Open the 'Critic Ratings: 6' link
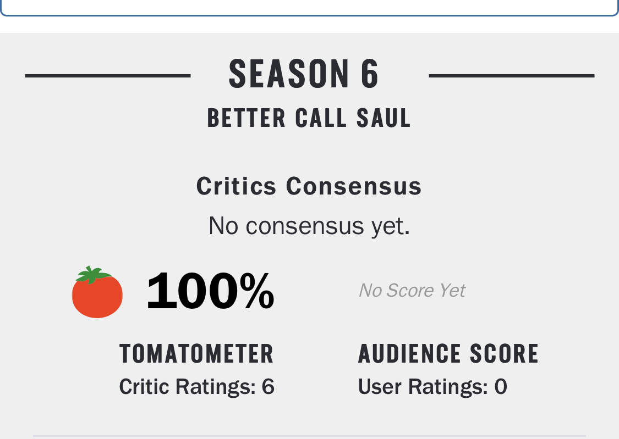619x439 pixels. (196, 387)
